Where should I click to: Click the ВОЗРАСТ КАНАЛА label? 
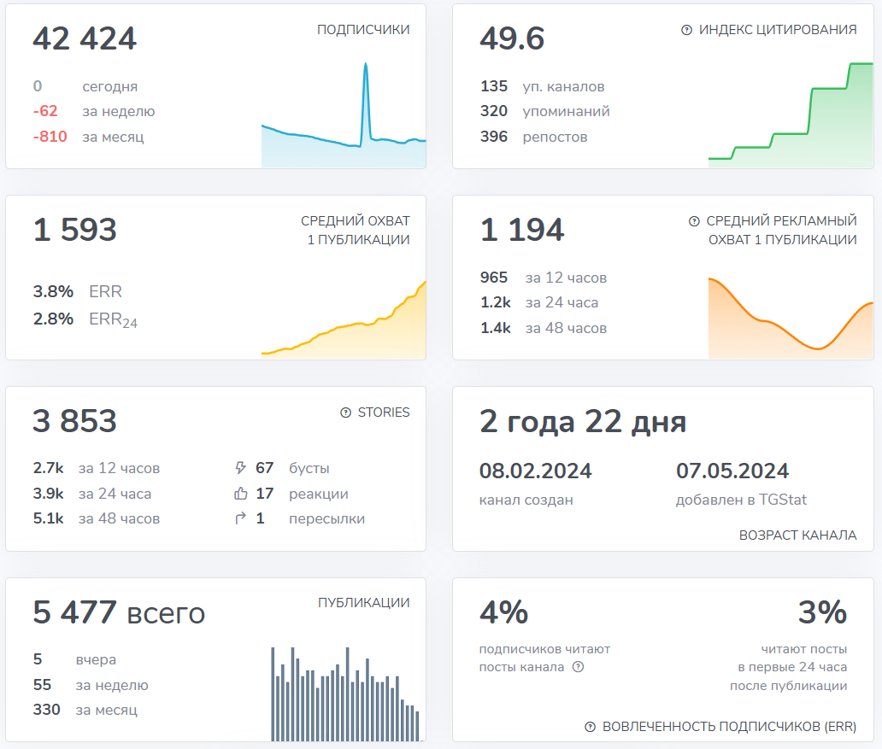tap(797, 535)
